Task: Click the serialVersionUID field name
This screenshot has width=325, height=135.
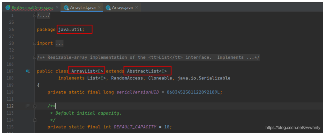Action: coord(137,92)
